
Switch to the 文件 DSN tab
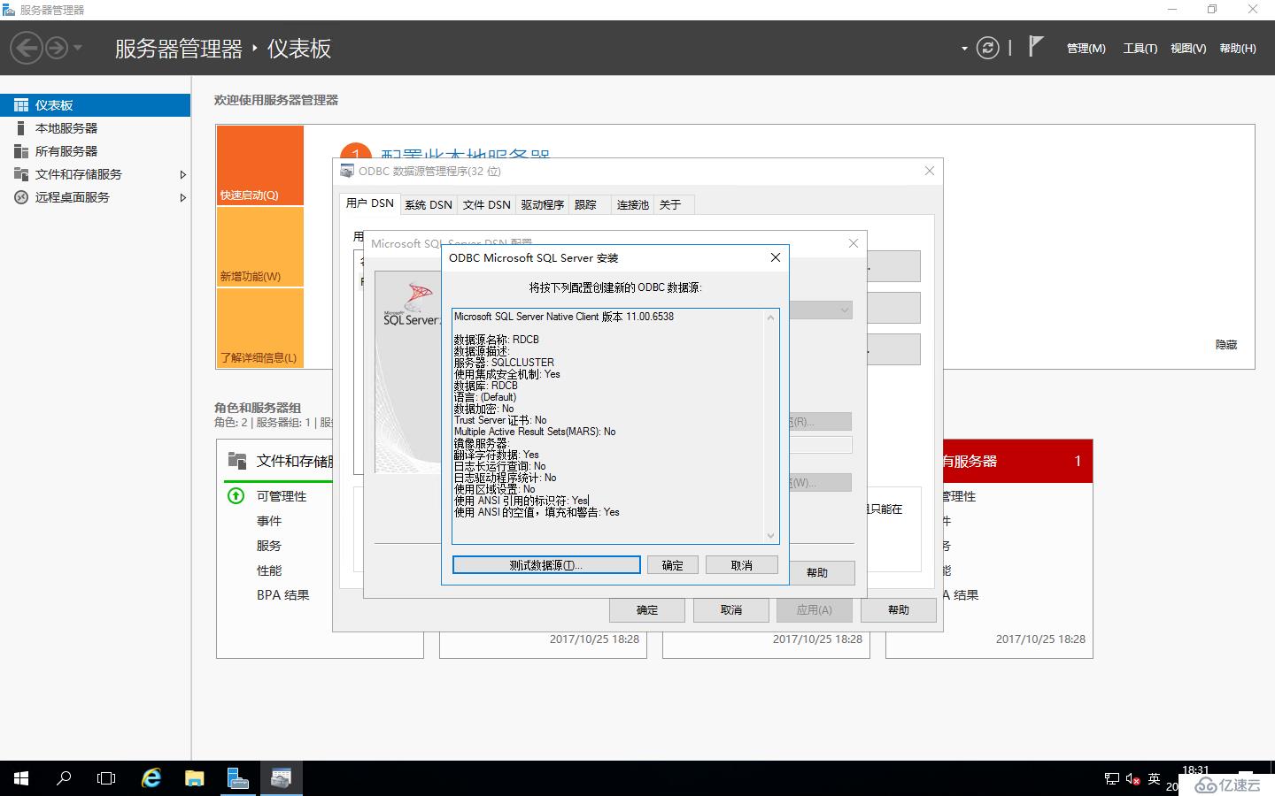coord(487,204)
